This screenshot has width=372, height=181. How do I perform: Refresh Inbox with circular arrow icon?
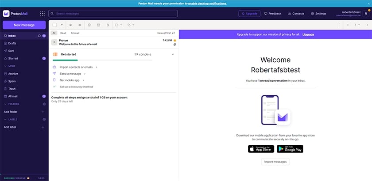point(39,36)
